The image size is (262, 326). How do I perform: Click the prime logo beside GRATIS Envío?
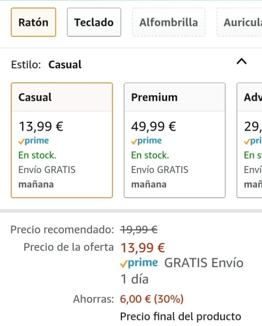pyautogui.click(x=139, y=263)
